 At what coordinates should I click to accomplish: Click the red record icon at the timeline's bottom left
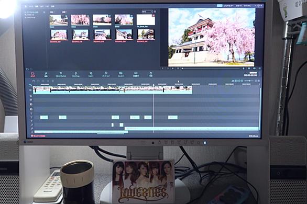(32, 136)
